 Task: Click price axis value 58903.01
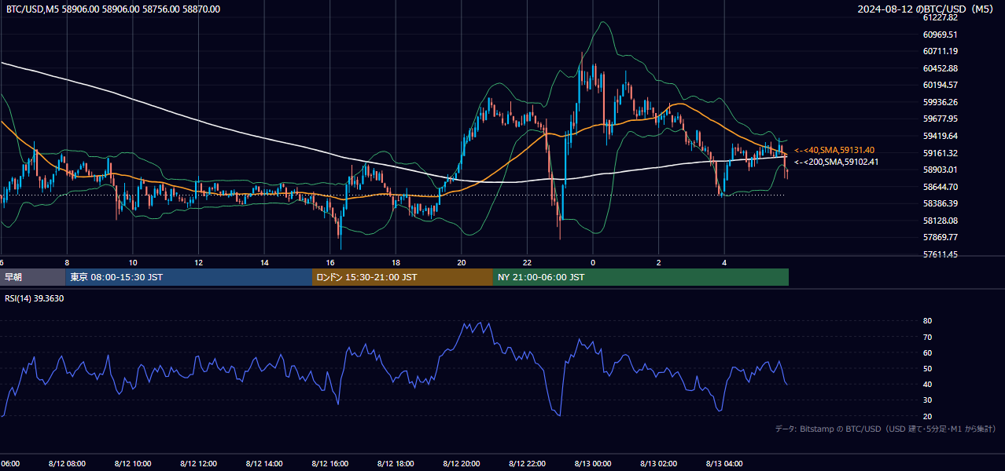(x=940, y=170)
